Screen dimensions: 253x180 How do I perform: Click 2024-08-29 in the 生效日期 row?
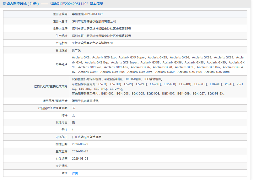tap(80, 151)
